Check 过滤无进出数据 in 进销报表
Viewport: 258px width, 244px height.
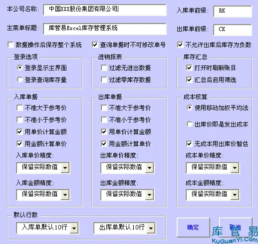tap(104, 68)
